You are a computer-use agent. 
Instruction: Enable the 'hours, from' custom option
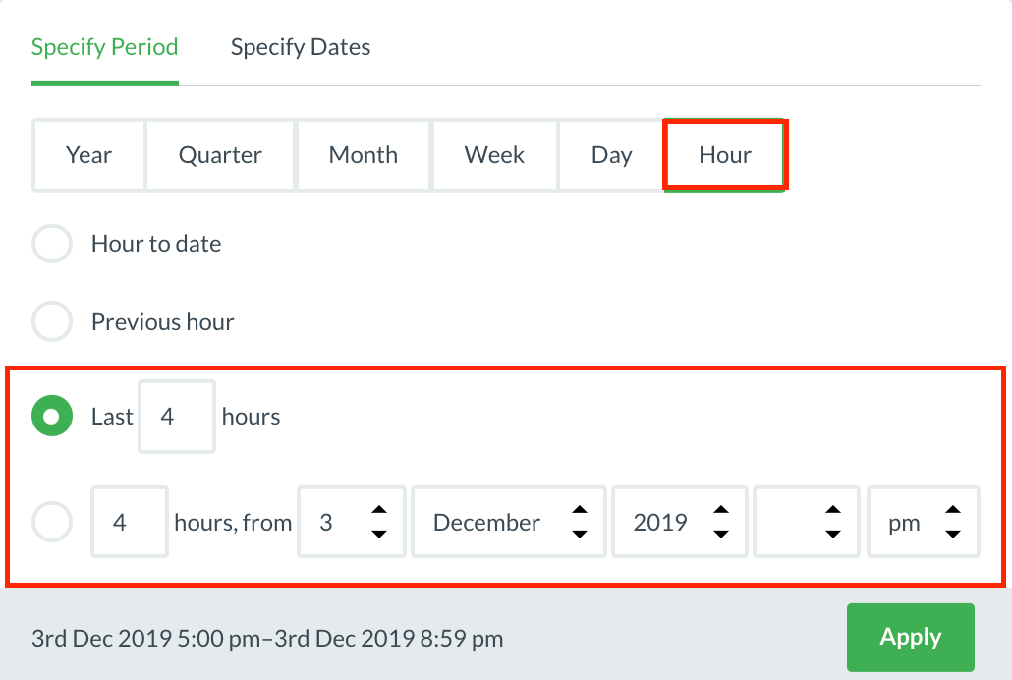point(51,522)
